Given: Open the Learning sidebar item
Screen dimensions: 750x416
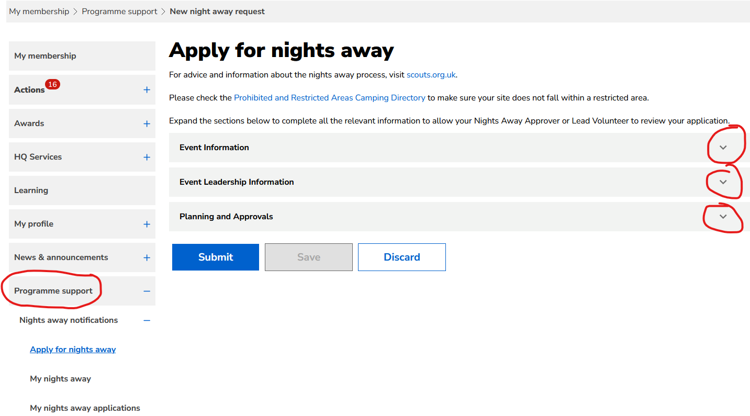Looking at the screenshot, I should pos(31,190).
